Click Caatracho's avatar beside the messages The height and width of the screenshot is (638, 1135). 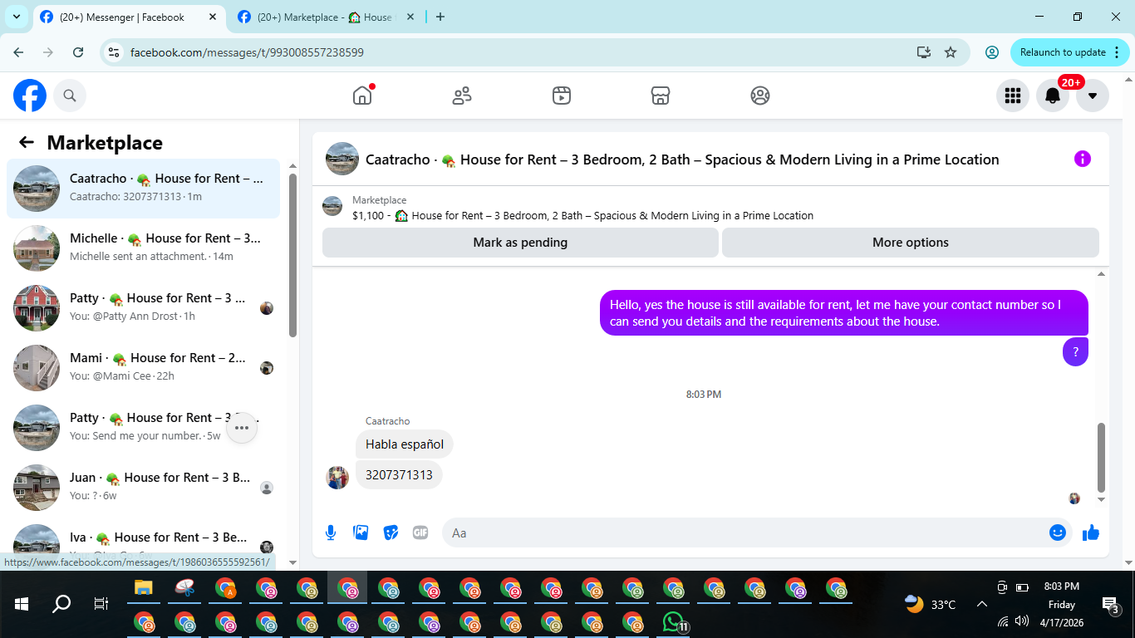pos(337,478)
